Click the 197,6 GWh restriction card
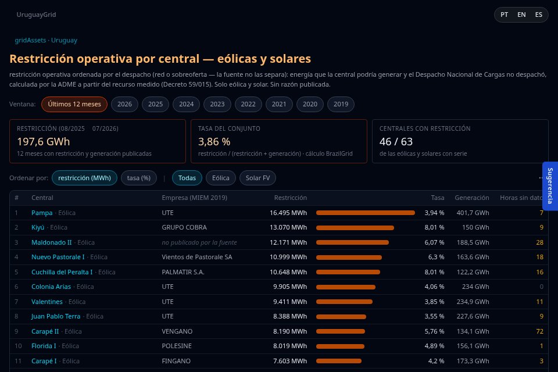This screenshot has width=558, height=372. click(98, 141)
